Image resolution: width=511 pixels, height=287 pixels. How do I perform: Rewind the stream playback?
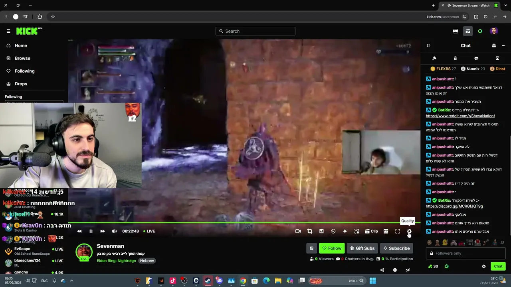(79, 231)
